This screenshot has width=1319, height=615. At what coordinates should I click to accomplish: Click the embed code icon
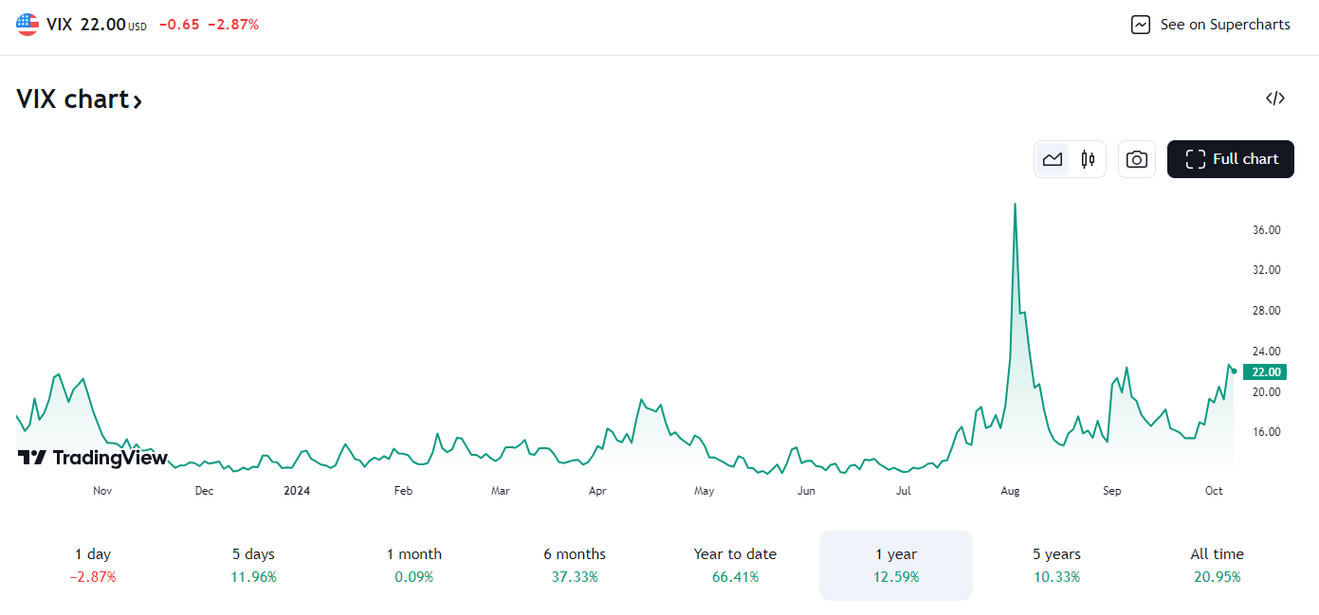click(x=1275, y=98)
